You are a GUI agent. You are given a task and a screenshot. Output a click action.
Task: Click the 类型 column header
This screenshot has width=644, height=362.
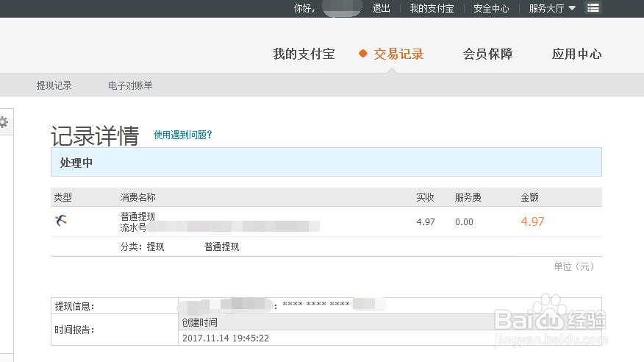click(x=62, y=198)
